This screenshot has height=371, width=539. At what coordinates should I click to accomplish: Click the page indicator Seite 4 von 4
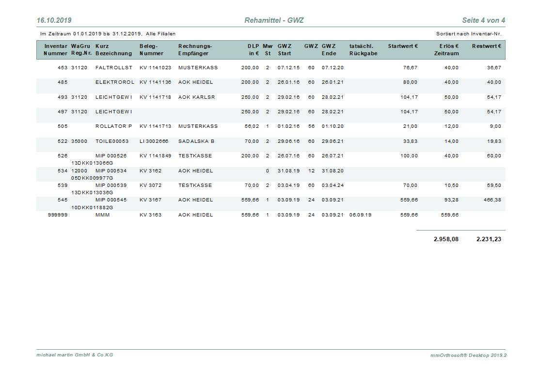pyautogui.click(x=483, y=20)
